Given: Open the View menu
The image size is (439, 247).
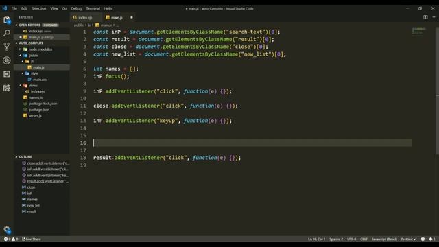Looking at the screenshot, I should [54, 8].
